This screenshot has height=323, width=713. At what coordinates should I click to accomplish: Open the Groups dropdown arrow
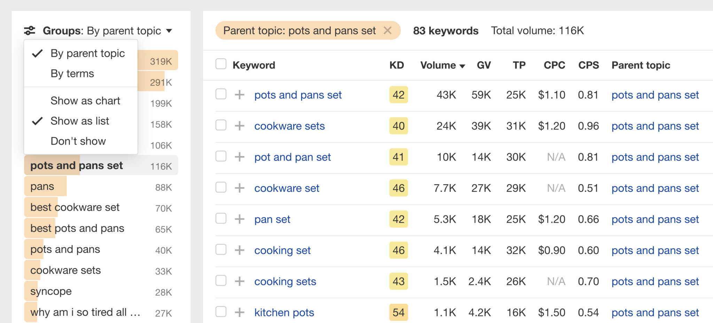[170, 31]
